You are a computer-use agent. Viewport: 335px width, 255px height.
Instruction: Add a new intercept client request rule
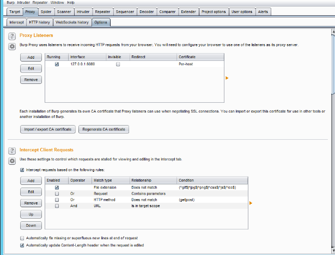tap(31, 181)
